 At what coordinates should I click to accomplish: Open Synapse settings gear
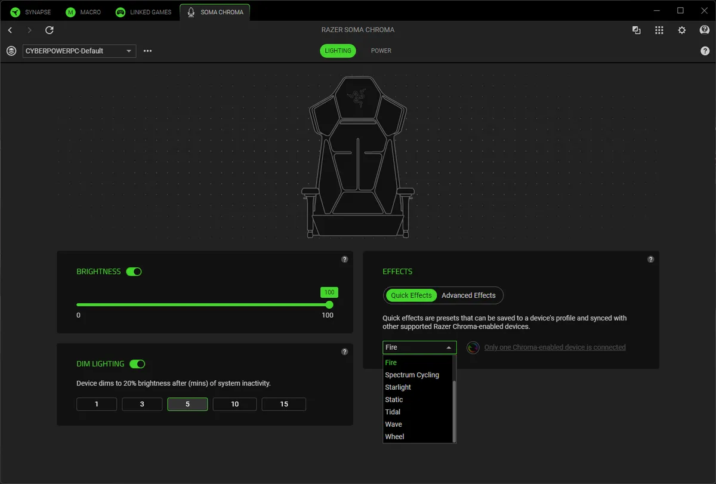(x=682, y=30)
